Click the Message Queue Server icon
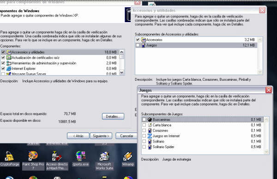The width and height of the screenshot is (277, 179). coord(9,74)
